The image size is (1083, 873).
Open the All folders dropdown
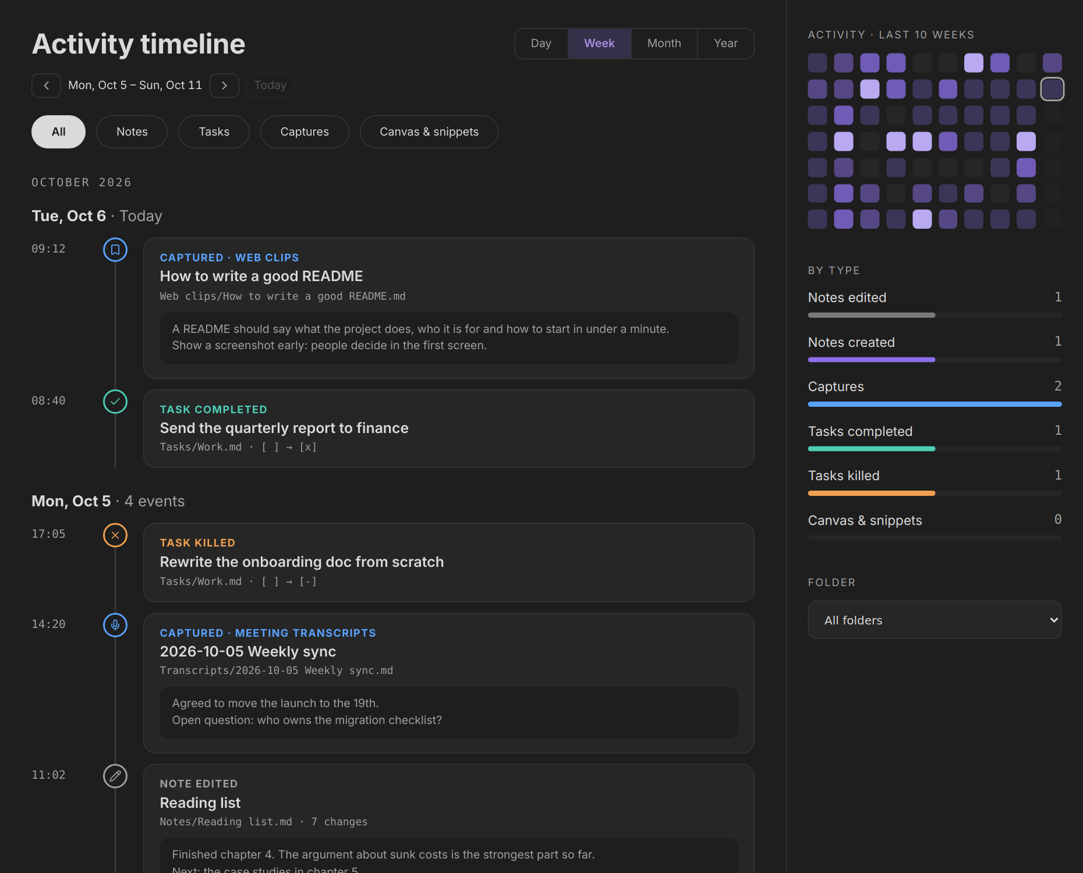tap(935, 620)
